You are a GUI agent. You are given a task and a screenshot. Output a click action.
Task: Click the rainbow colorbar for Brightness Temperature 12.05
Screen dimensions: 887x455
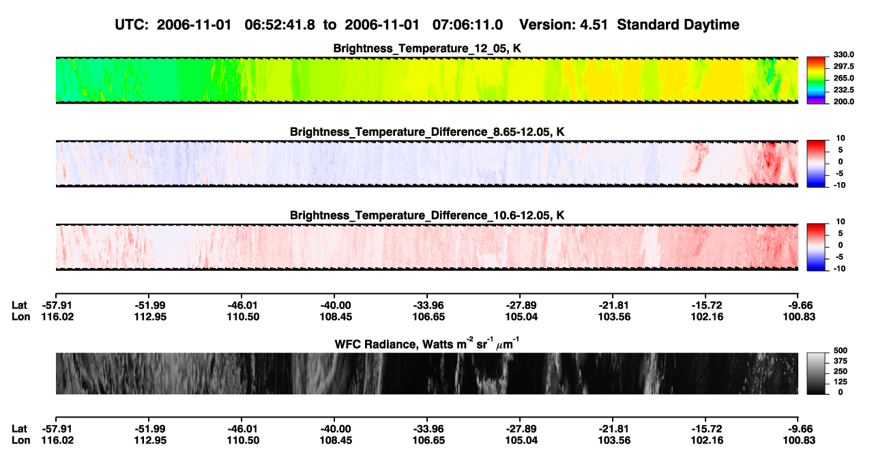(x=816, y=80)
